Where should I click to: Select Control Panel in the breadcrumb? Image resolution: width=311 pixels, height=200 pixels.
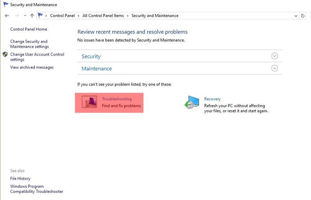click(62, 16)
